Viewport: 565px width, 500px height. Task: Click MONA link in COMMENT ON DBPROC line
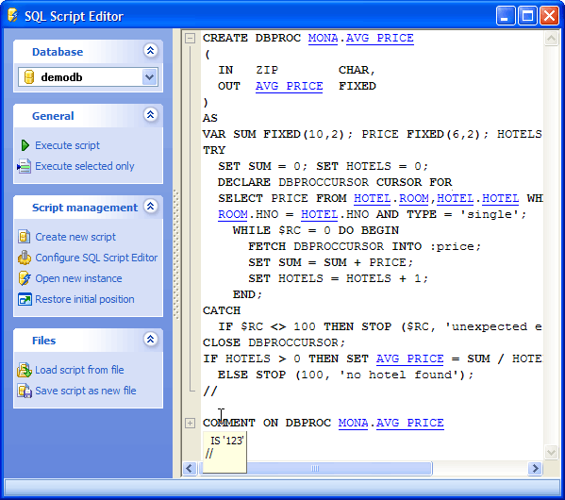353,423
